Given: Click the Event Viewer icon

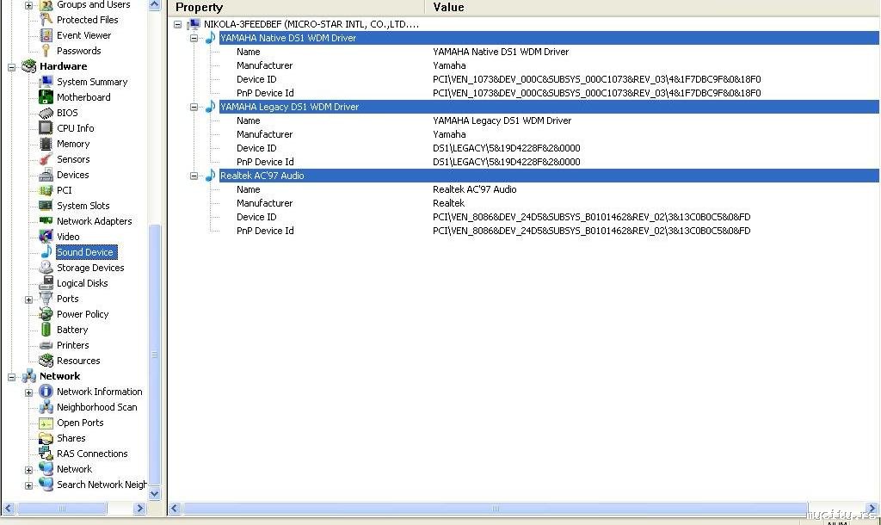Looking at the screenshot, I should [46, 35].
